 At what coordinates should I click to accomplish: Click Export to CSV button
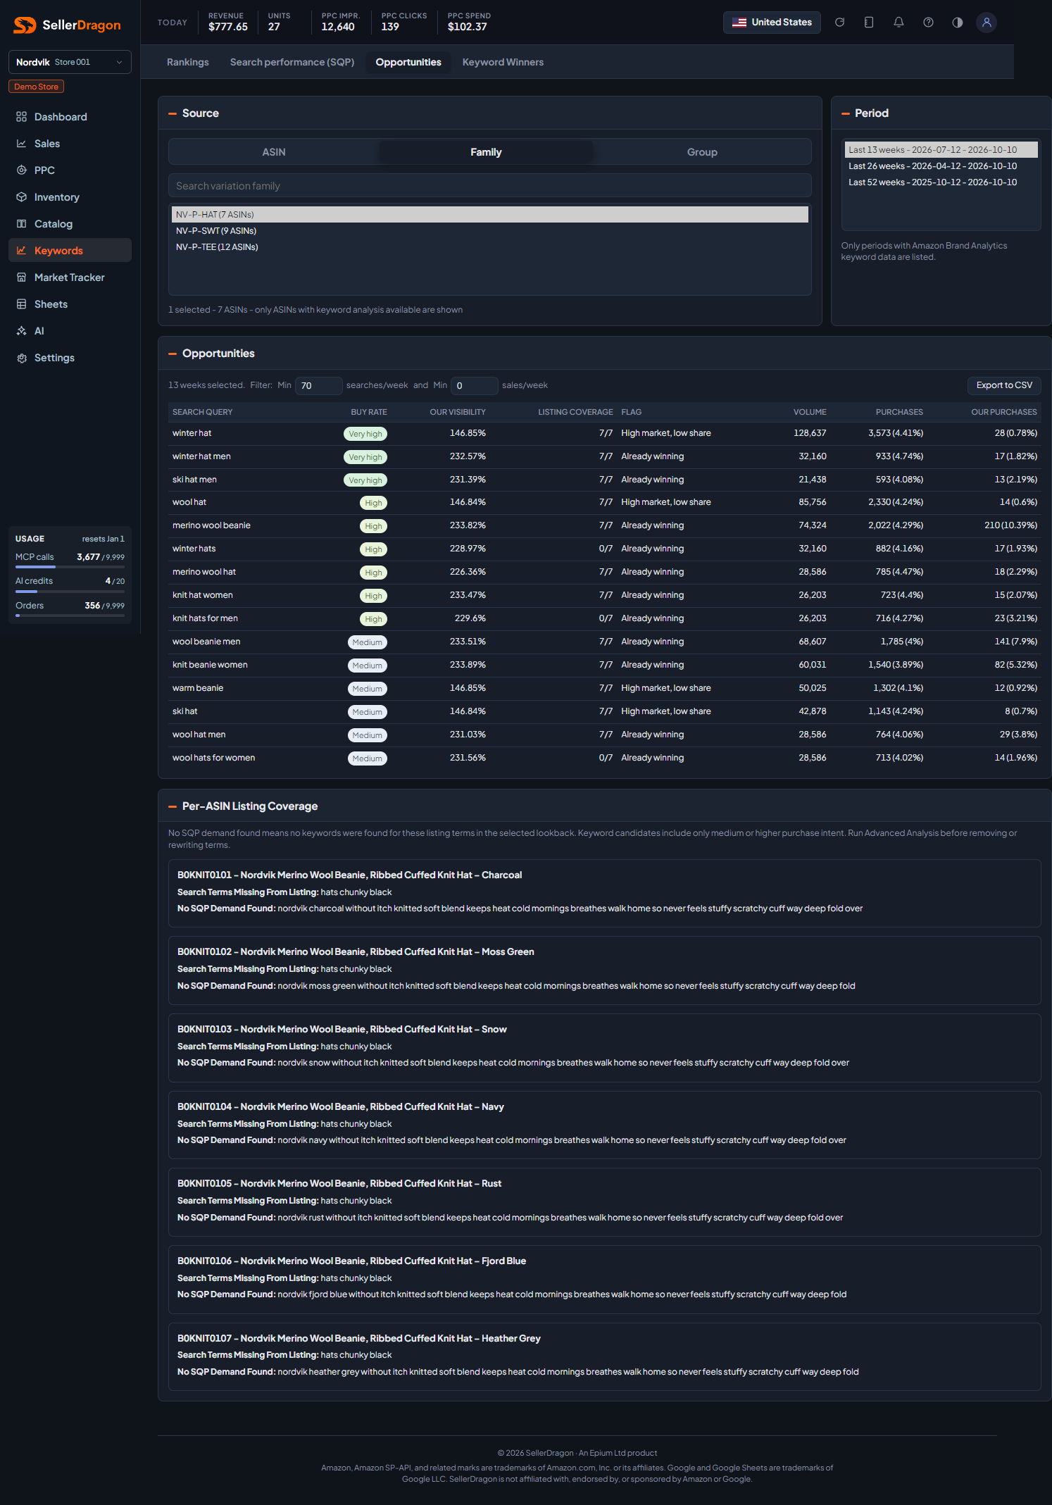tap(1004, 385)
